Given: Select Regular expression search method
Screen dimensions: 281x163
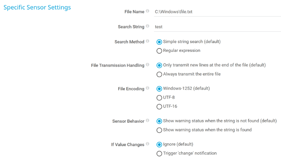Looking at the screenshot, I should pos(159,50).
